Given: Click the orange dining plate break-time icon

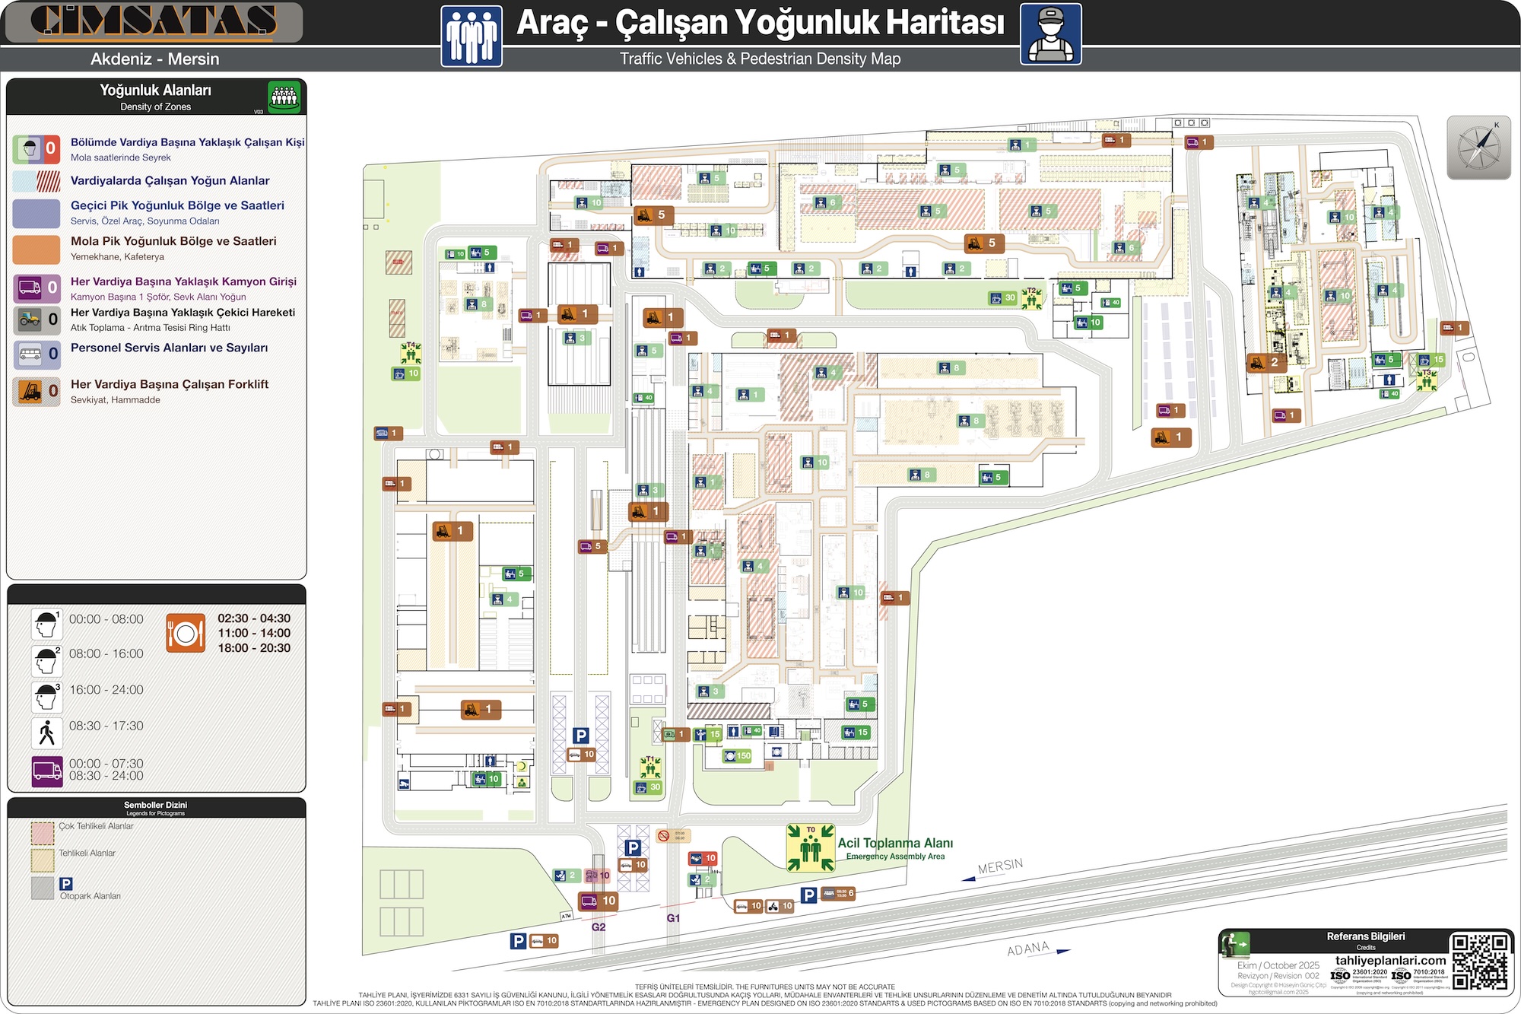Looking at the screenshot, I should tap(186, 633).
